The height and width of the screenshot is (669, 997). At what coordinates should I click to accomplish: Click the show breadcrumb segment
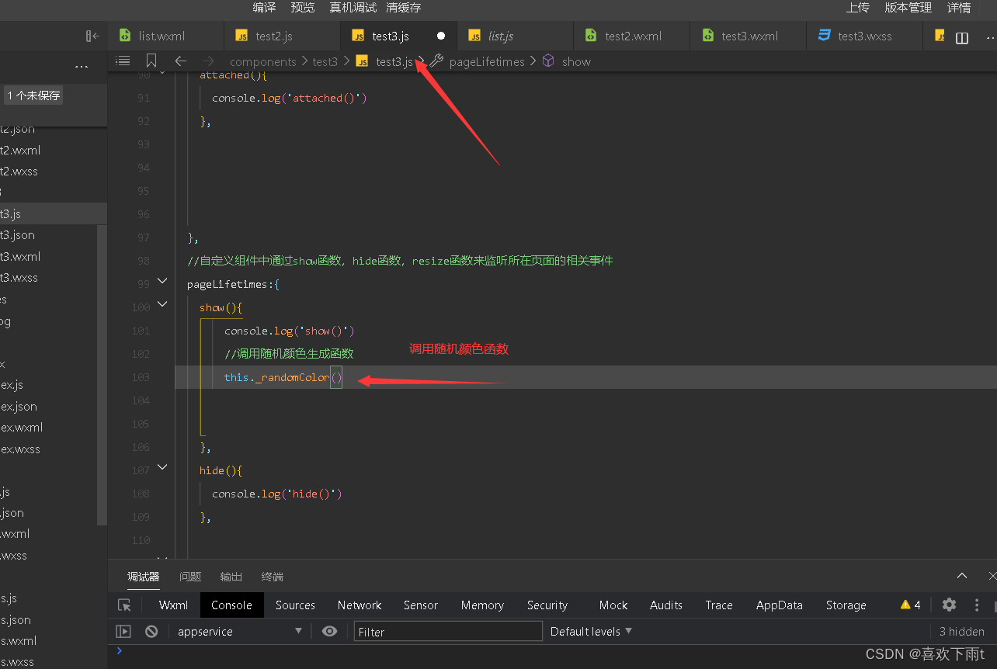click(576, 61)
